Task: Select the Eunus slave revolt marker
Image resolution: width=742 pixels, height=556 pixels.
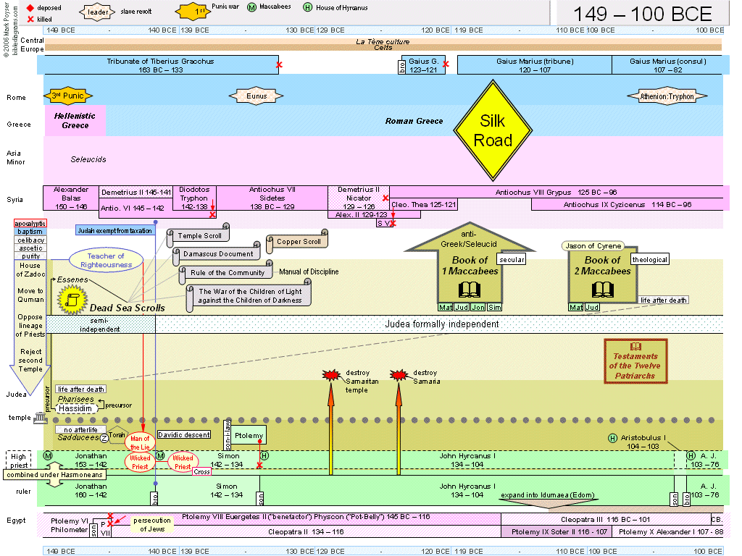Action: pyautogui.click(x=257, y=96)
